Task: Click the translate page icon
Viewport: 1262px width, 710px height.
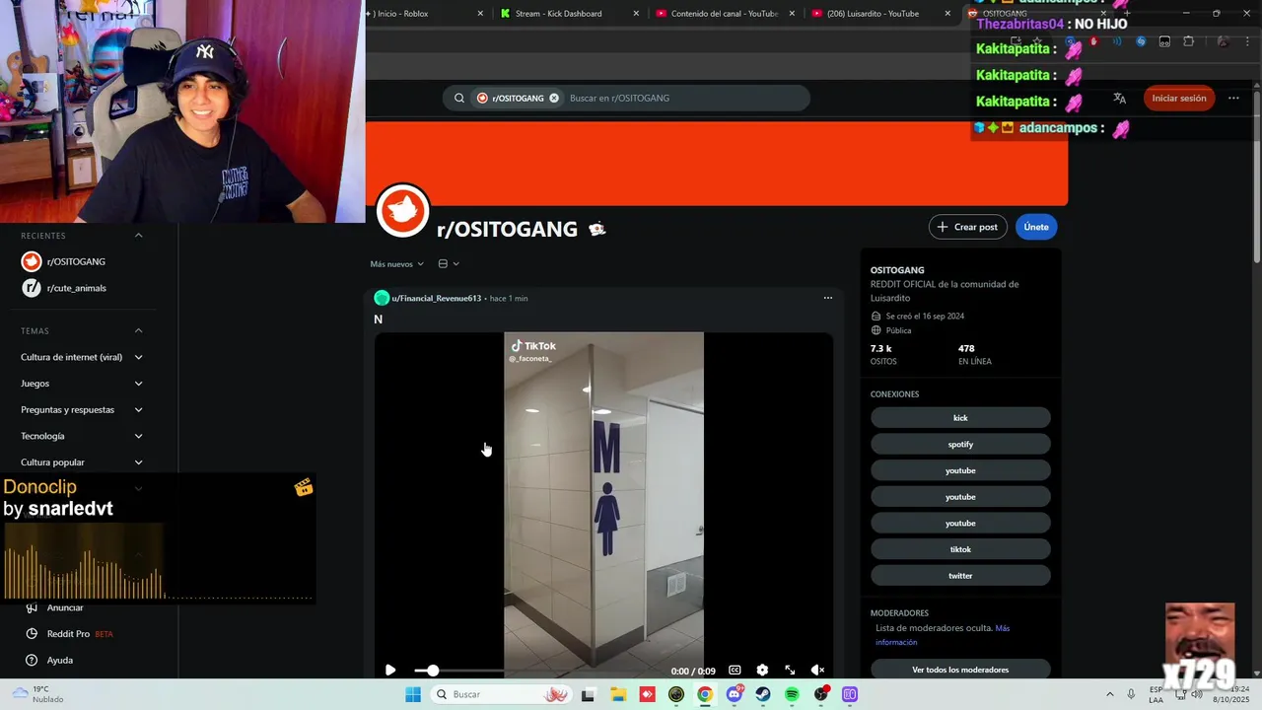Action: point(1120,98)
